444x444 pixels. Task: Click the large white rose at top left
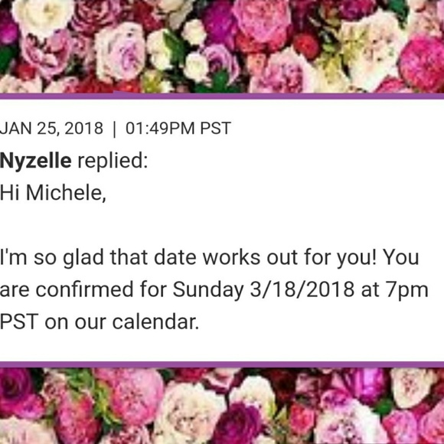coord(42,17)
